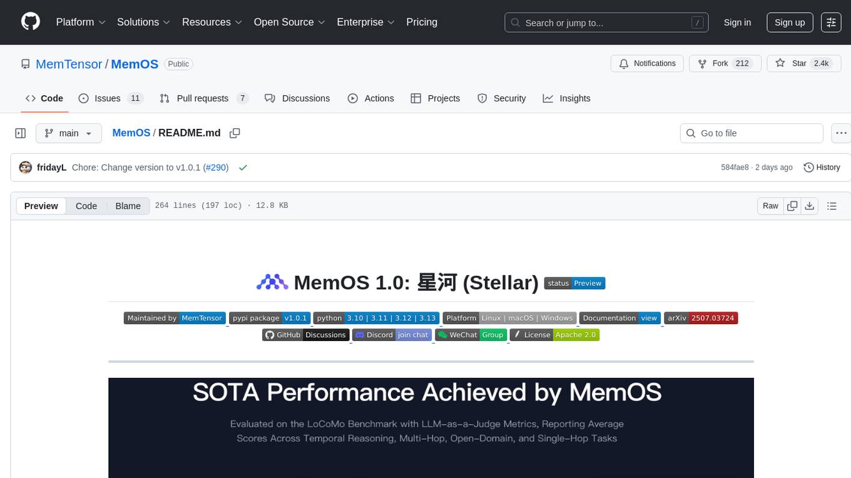Open the more file actions ellipsis menu

coord(841,133)
